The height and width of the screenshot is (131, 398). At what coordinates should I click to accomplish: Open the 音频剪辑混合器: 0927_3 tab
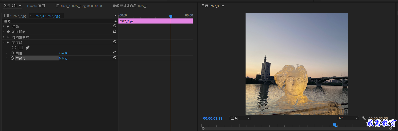point(130,6)
